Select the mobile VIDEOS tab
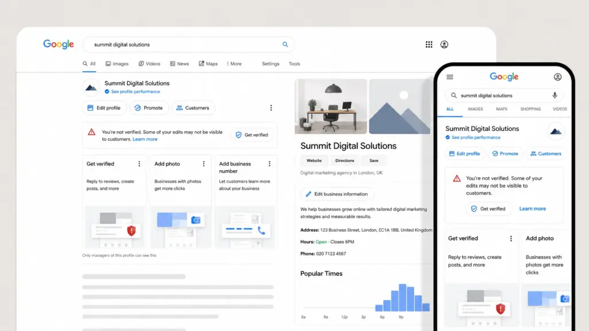Screen dimensions: 589x331 560,109
